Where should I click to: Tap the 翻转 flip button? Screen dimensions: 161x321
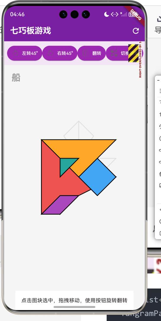click(92, 53)
